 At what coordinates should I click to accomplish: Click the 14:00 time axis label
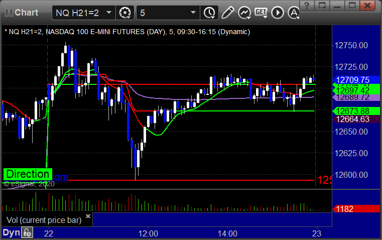(x=227, y=233)
